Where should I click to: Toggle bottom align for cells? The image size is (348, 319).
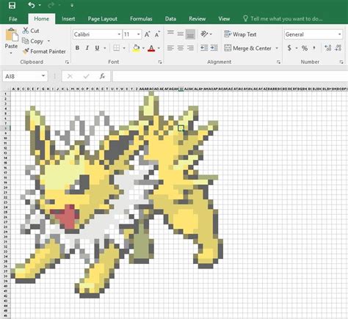pyautogui.click(x=190, y=34)
